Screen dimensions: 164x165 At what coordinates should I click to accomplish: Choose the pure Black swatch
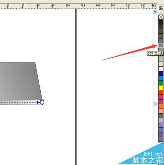[161, 22]
